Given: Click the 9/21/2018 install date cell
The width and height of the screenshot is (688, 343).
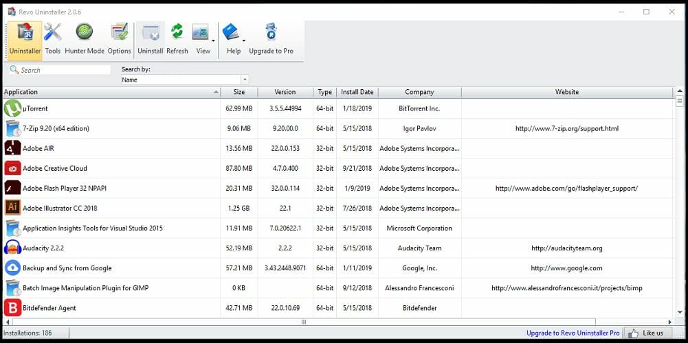Looking at the screenshot, I should pos(357,168).
